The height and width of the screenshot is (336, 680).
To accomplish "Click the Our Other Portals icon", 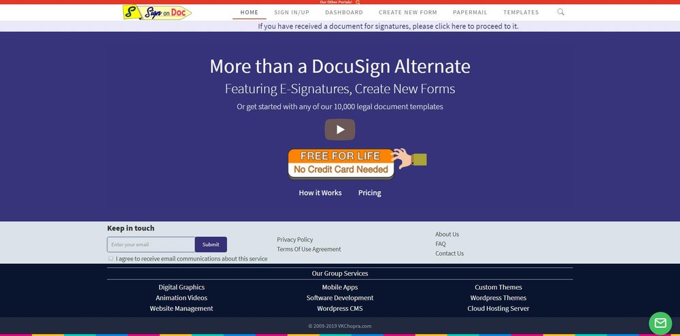I will coord(358,2).
